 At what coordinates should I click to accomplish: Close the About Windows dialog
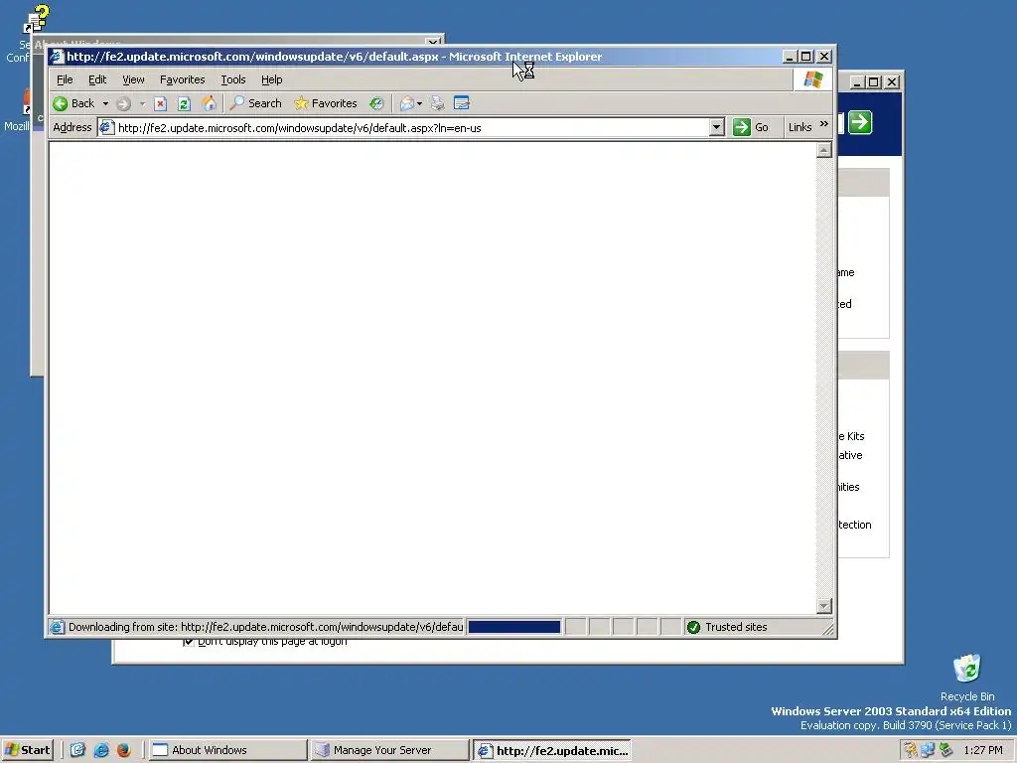click(433, 42)
